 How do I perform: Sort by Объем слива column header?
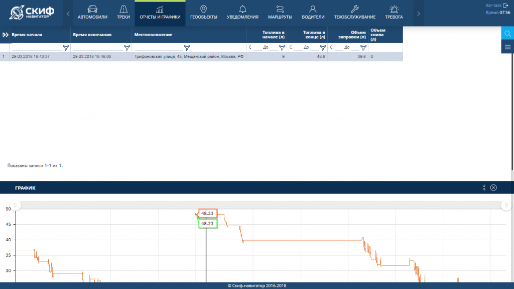pos(378,35)
